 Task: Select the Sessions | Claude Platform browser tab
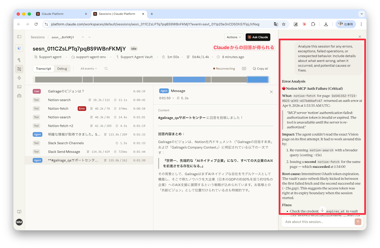(120, 14)
